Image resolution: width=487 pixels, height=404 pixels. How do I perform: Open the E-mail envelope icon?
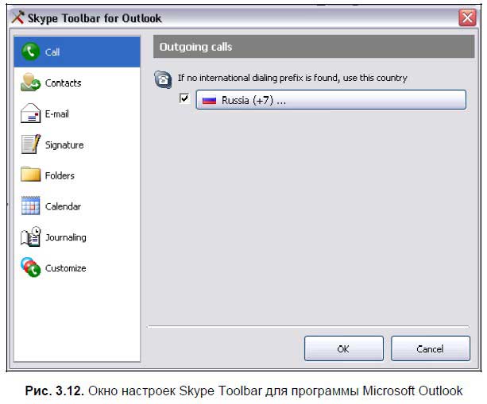[x=30, y=114]
